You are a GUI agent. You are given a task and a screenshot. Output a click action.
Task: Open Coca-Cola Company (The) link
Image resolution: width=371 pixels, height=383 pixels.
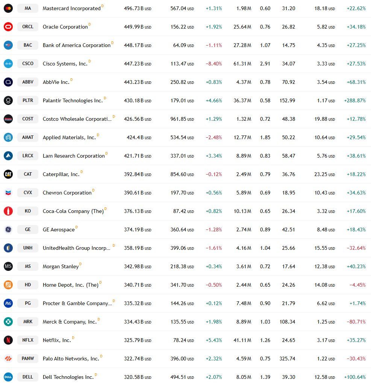73,211
